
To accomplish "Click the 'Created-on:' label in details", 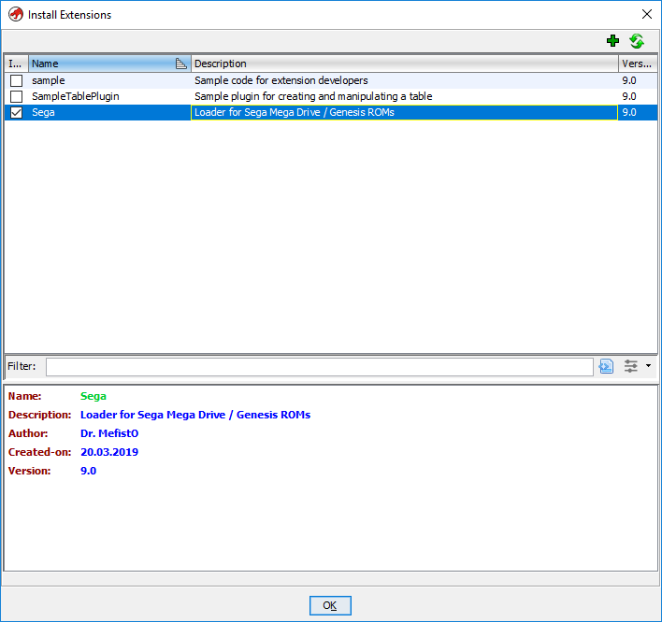I will click(x=39, y=452).
